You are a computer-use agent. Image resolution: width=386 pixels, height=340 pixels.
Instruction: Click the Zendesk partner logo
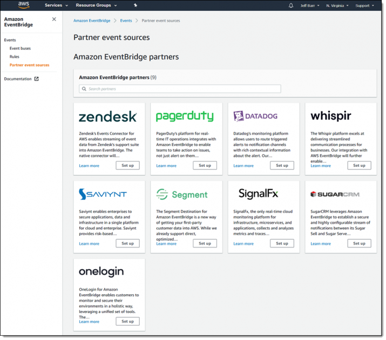[x=108, y=117]
